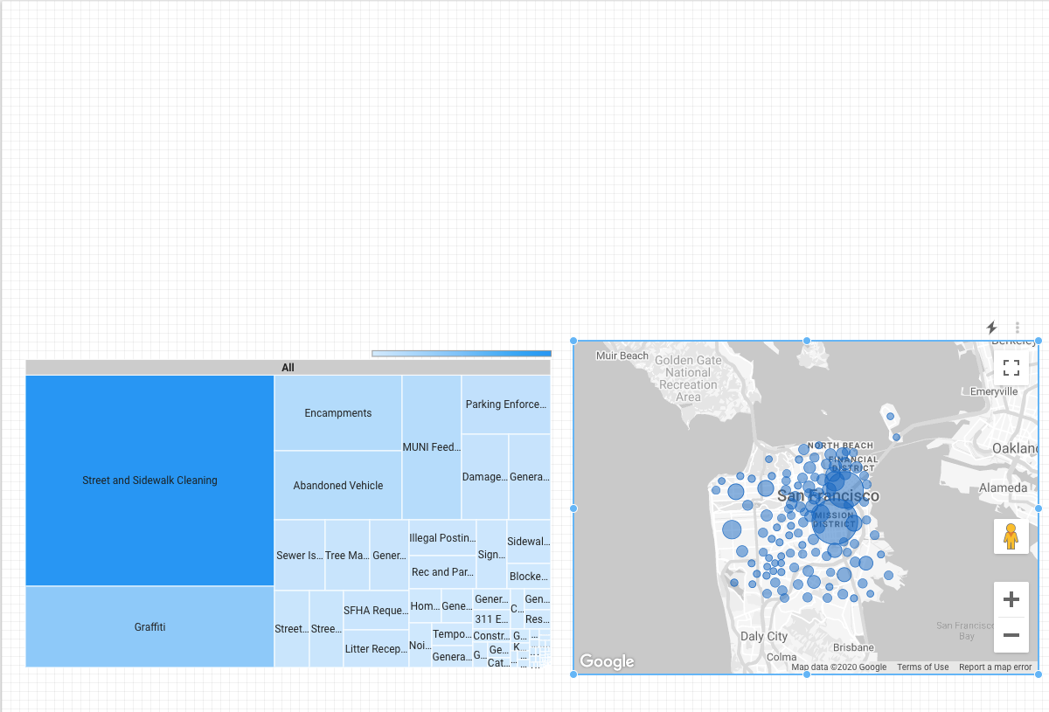
Task: Zoom in on the map
Action: (x=1011, y=600)
